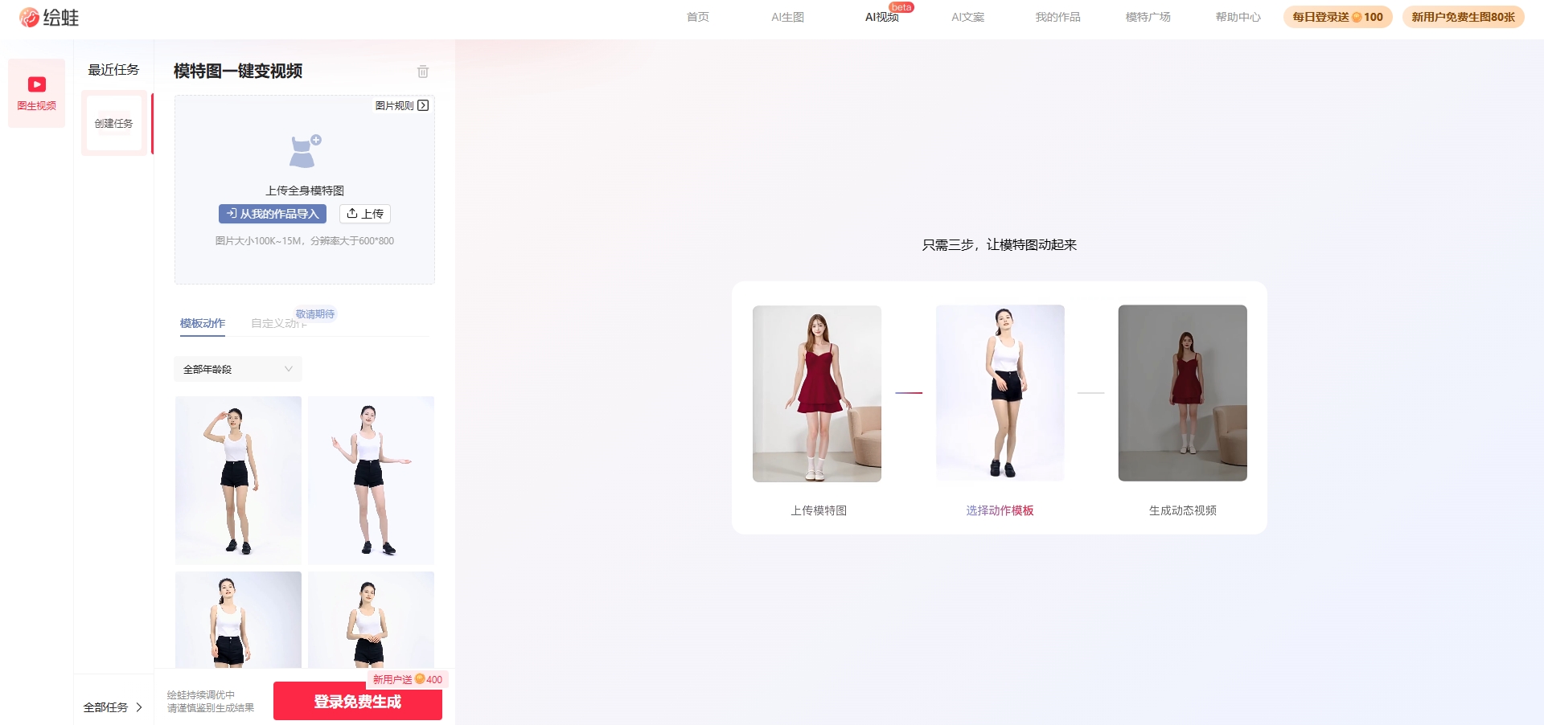The width and height of the screenshot is (1544, 725).
Task: Switch to the 自定义动作 tab
Action: (x=277, y=323)
